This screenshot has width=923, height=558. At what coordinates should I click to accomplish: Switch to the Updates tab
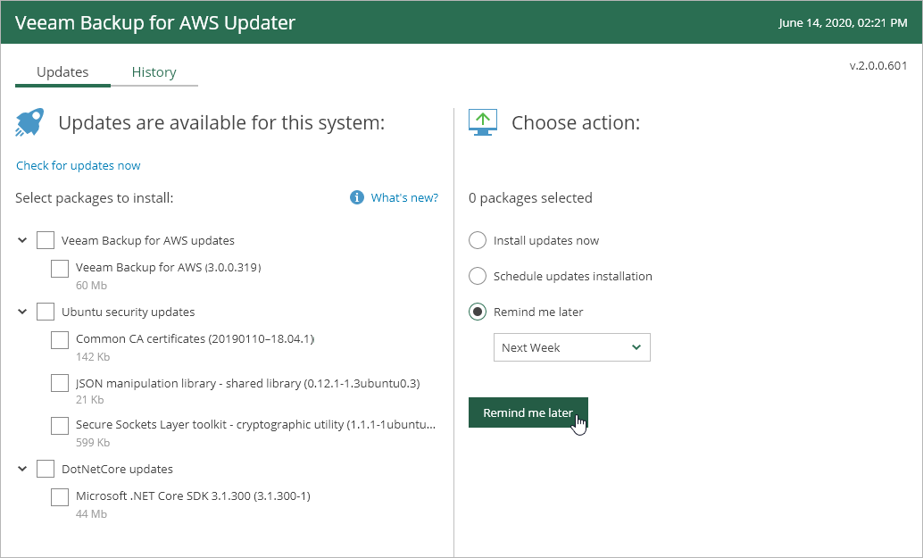point(62,72)
